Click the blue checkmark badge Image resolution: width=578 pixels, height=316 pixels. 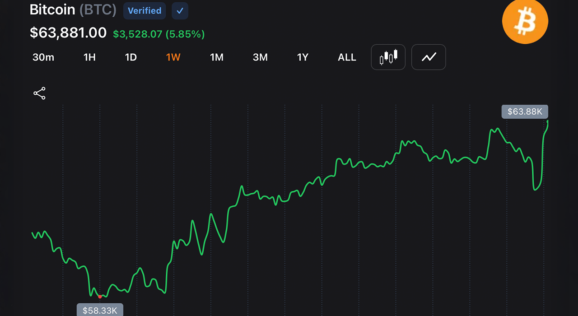(x=180, y=11)
